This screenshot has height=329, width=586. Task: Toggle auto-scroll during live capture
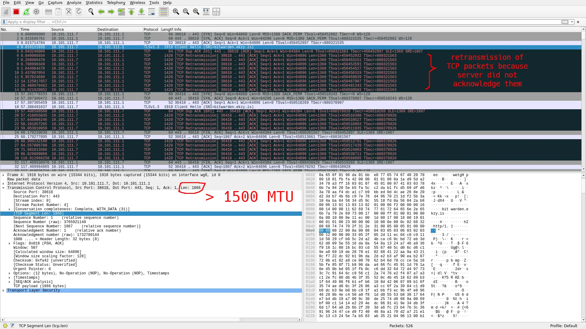[152, 12]
